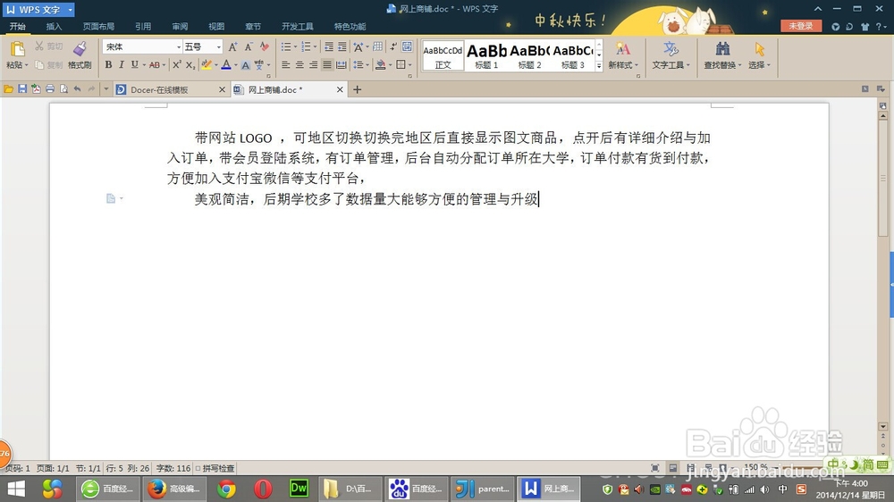Open numbered list style dropdown
The height and width of the screenshot is (502, 894).
(x=316, y=46)
